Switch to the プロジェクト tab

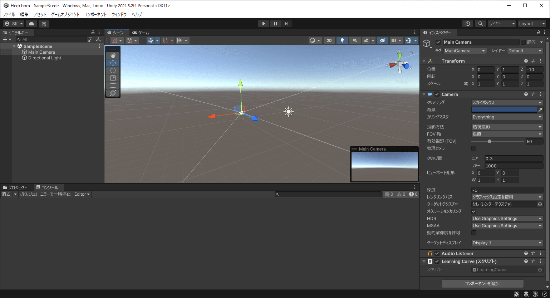(x=15, y=187)
